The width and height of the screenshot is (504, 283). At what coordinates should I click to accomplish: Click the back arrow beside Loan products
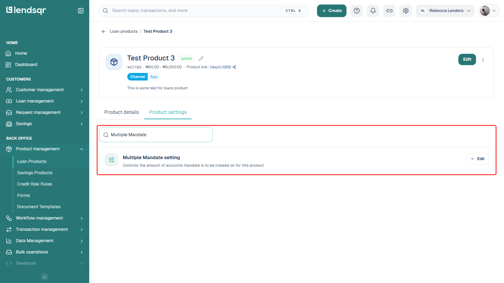(x=103, y=31)
